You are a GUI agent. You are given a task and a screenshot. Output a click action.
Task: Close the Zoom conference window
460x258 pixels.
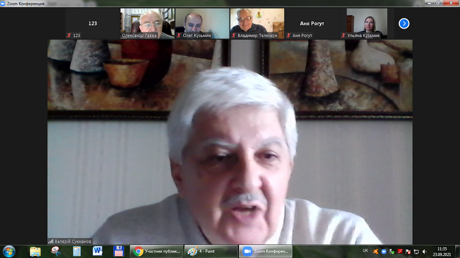451,3
